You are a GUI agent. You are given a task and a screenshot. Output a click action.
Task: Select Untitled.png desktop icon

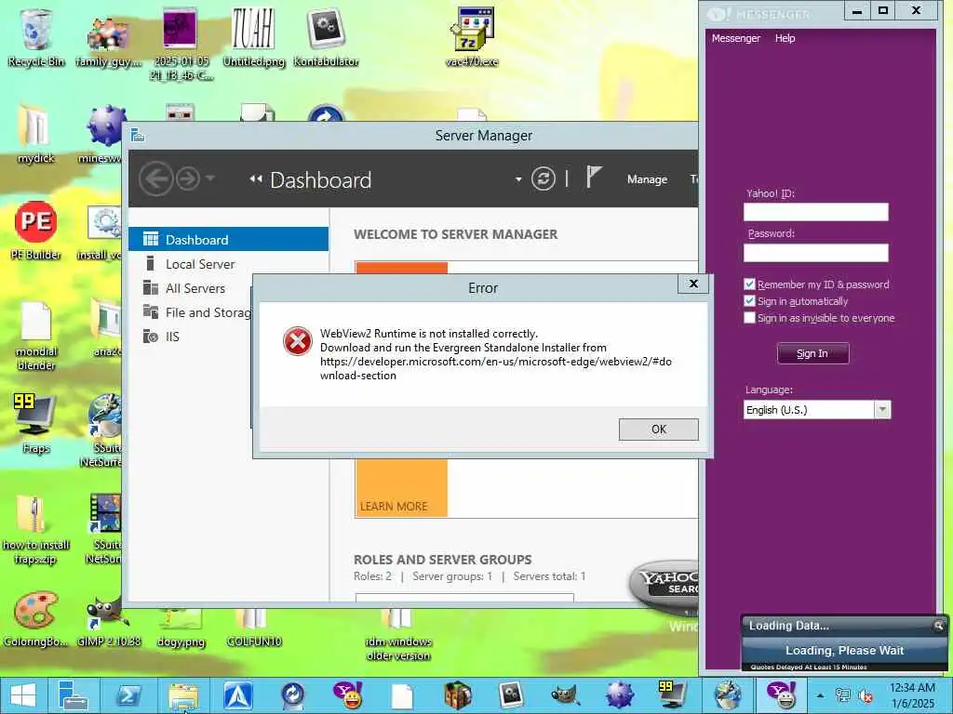pyautogui.click(x=253, y=38)
